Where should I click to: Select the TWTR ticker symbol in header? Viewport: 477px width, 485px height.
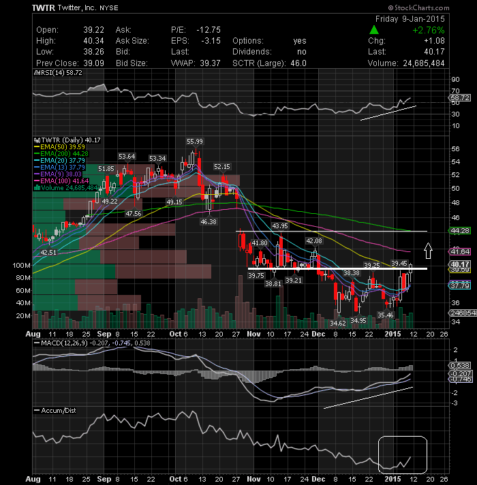tap(44, 7)
